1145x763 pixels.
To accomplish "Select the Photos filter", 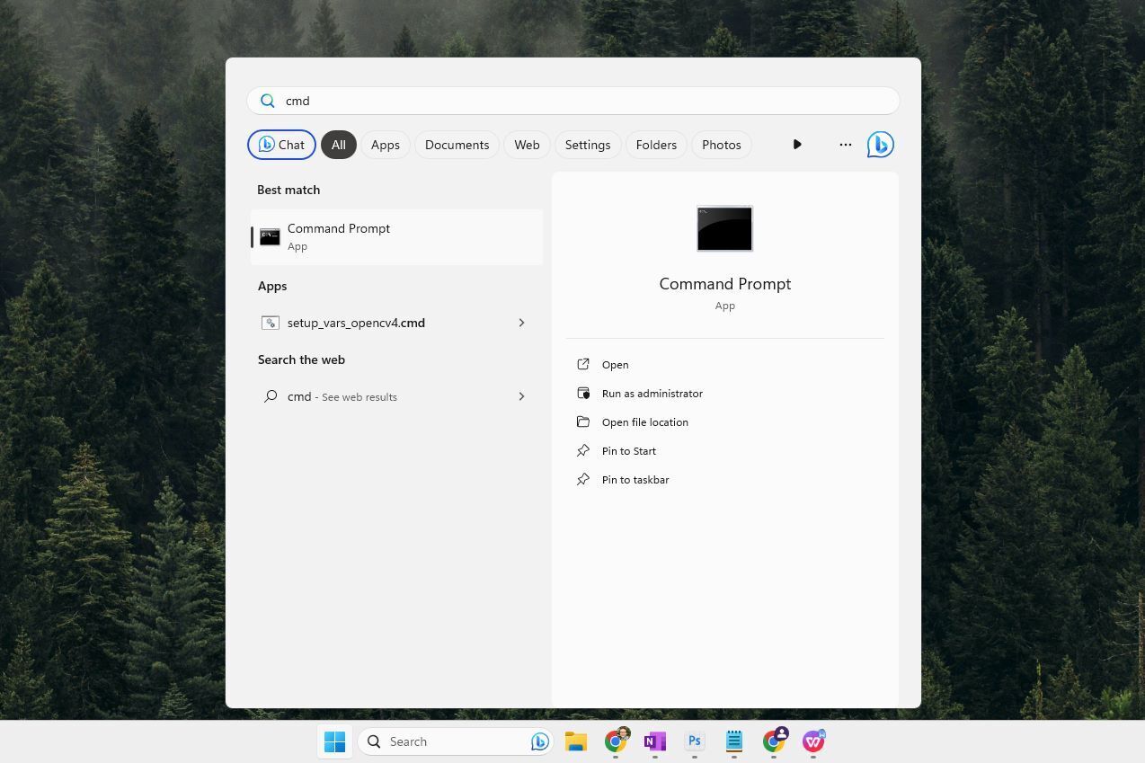I will (x=721, y=144).
